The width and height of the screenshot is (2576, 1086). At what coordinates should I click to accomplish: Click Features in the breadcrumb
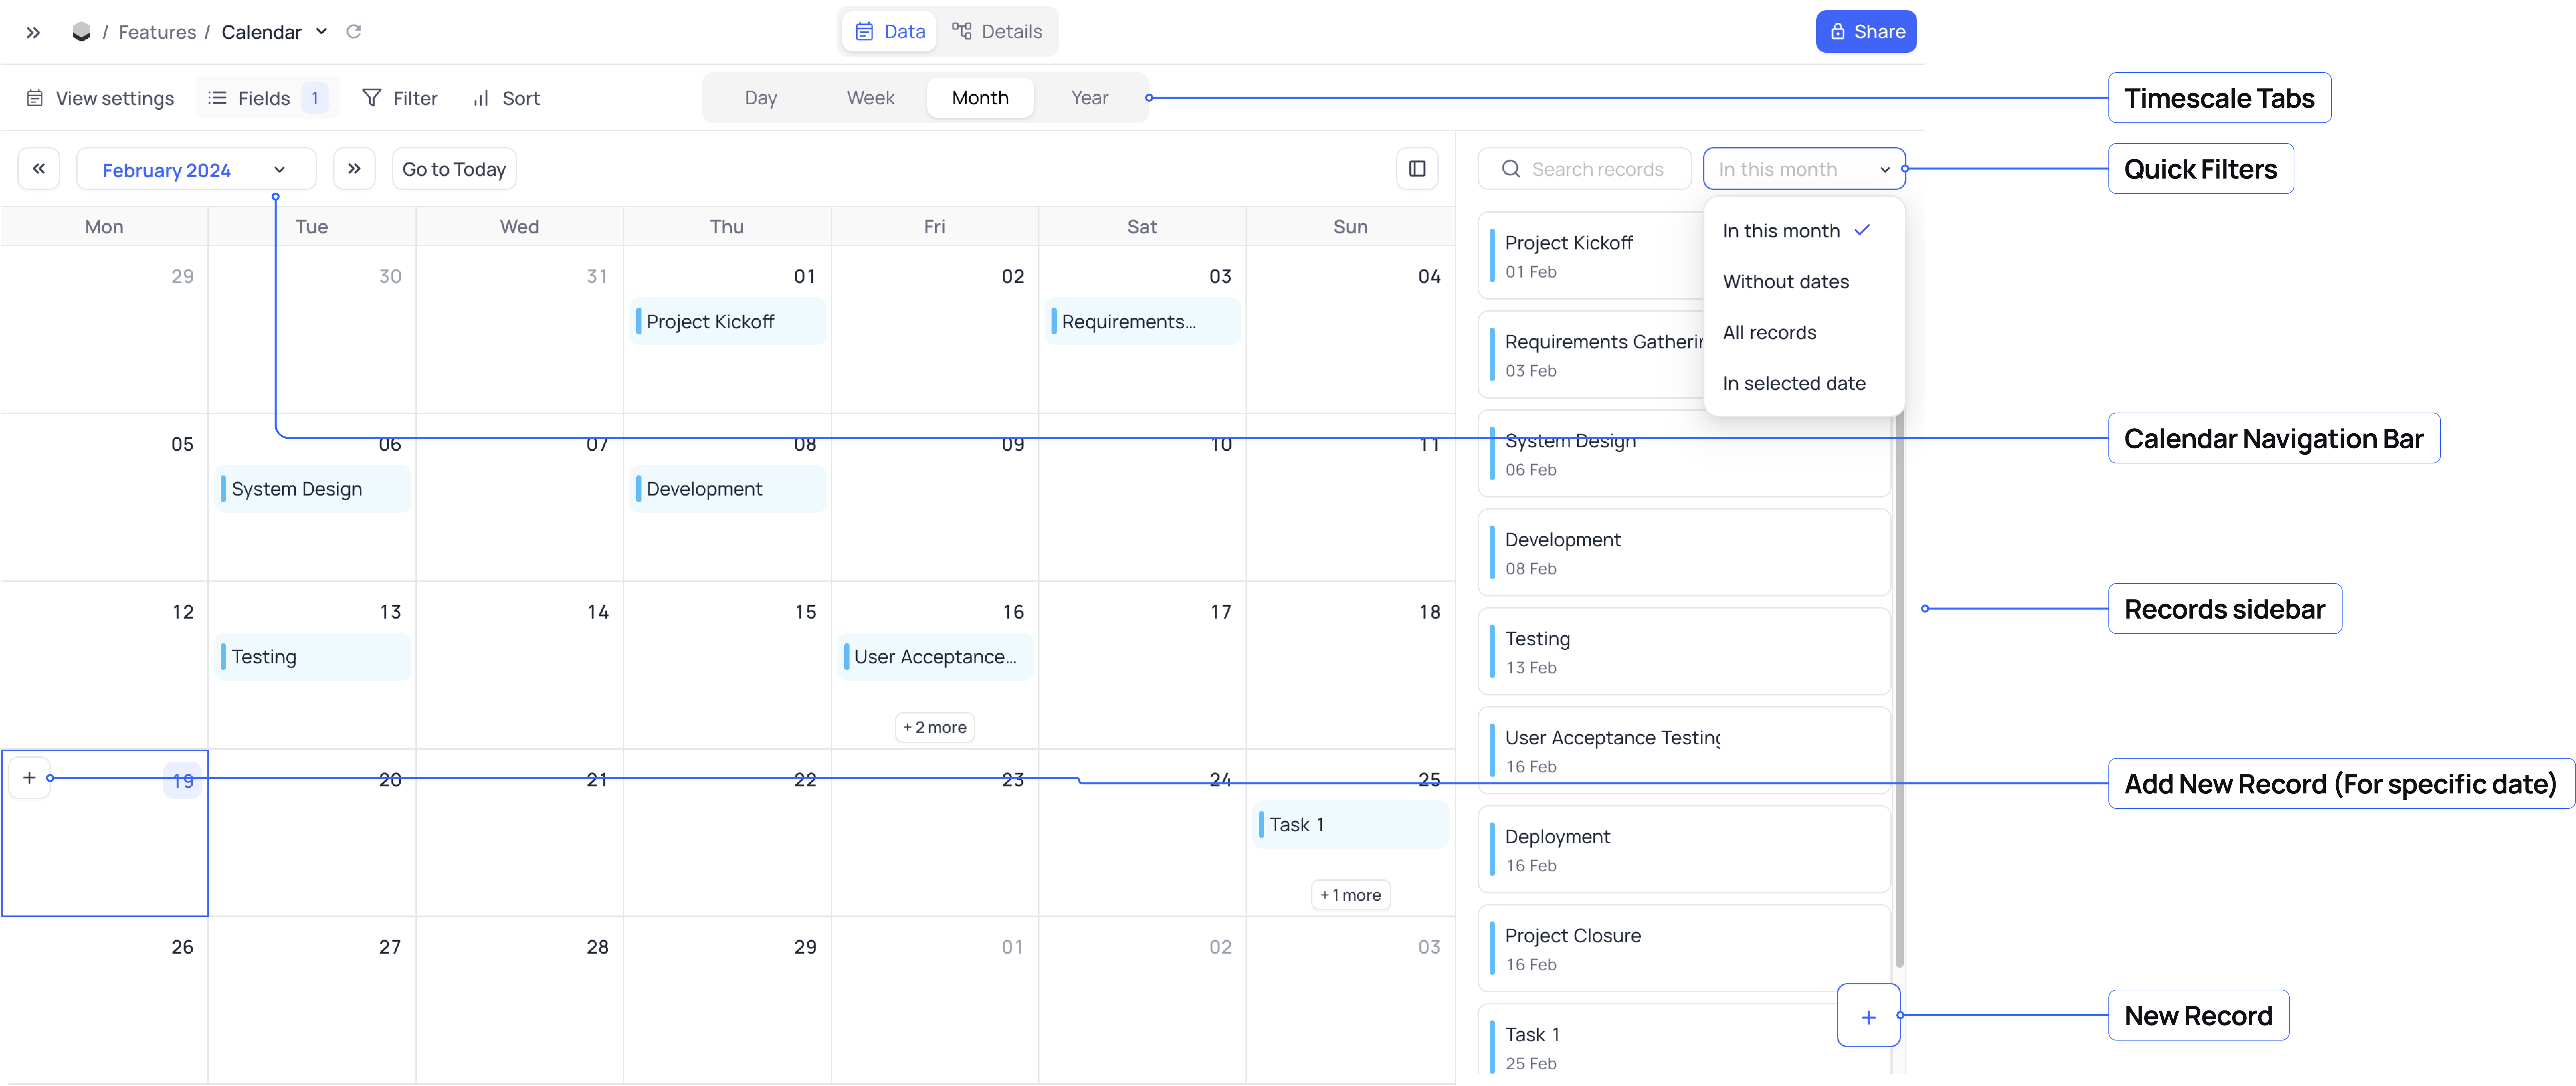157,32
